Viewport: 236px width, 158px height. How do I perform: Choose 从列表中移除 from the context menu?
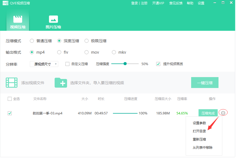203,147
